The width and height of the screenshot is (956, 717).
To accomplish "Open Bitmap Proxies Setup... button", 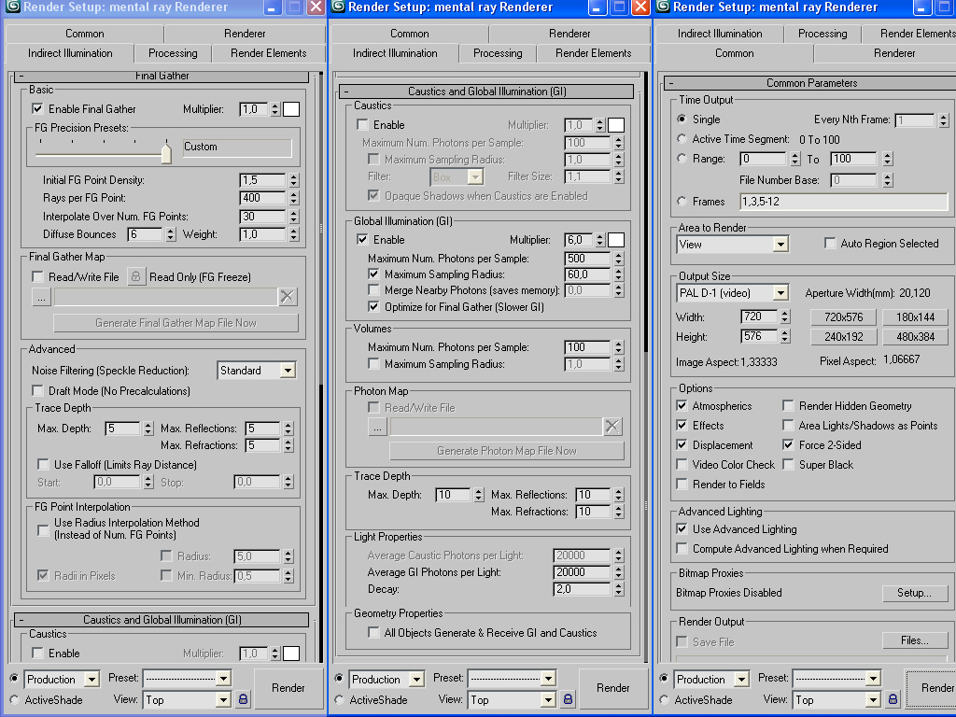I will pyautogui.click(x=915, y=593).
